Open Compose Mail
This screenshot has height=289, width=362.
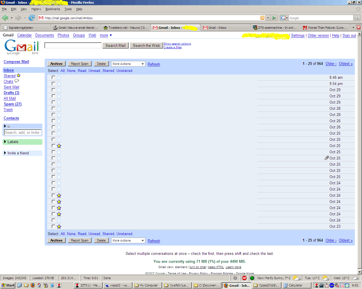pos(16,62)
